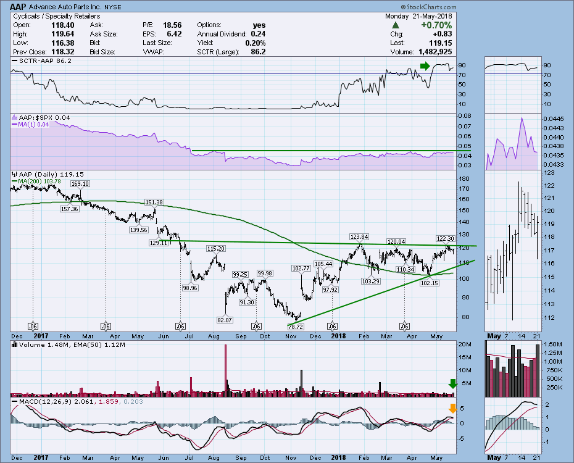Click the 91.30 price low label
The height and width of the screenshot is (463, 574).
[247, 302]
